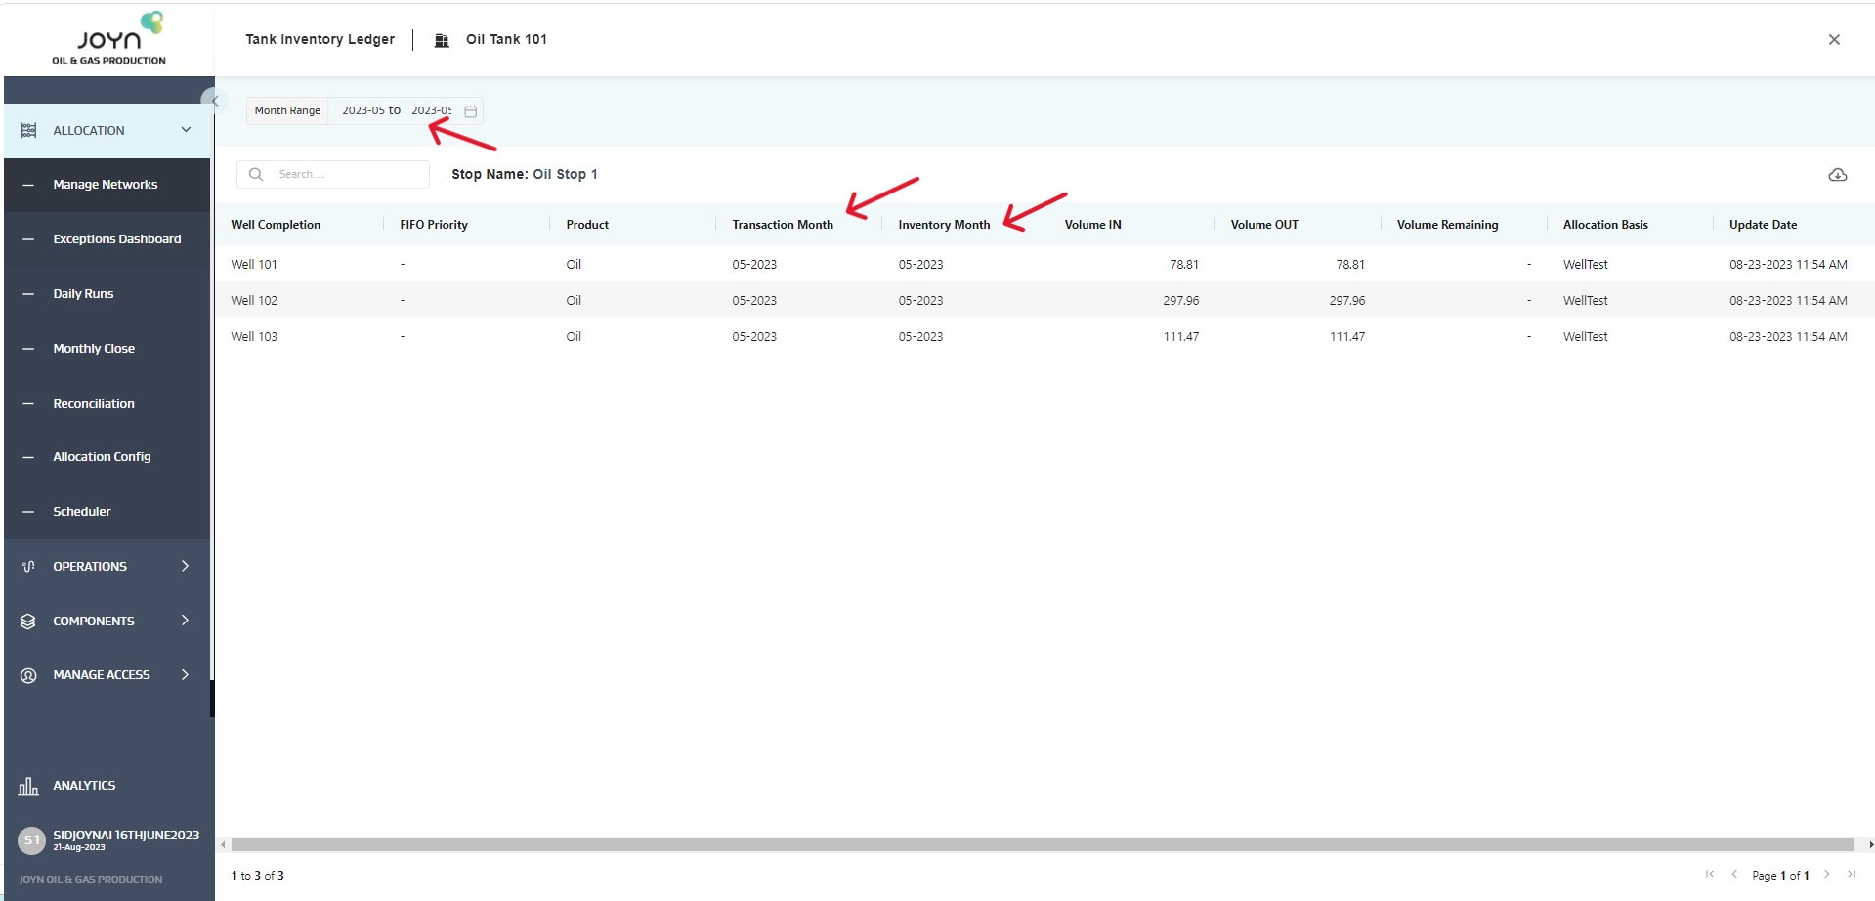Click the user avatar S1
This screenshot has height=901, width=1875.
pos(32,840)
